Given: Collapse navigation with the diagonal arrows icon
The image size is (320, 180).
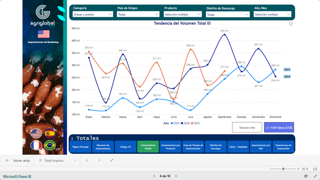Looking at the screenshot, I should pyautogui.click(x=112, y=160).
